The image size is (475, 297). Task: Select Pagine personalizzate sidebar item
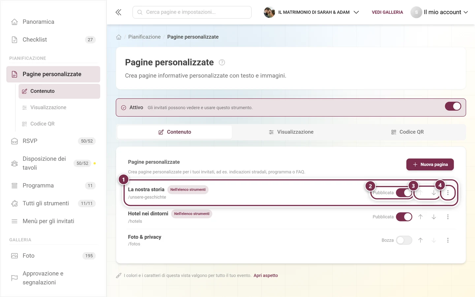coord(53,74)
